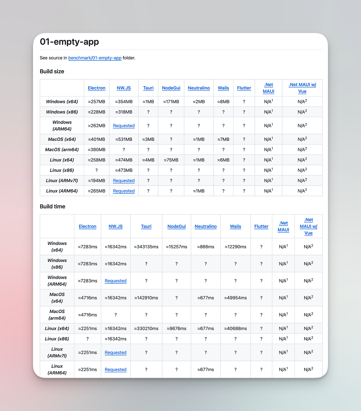Open the benchmark/01-empty-app folder link
Image resolution: width=361 pixels, height=411 pixels.
95,58
